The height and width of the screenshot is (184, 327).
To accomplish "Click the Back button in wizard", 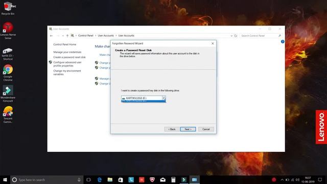I will (172, 129).
